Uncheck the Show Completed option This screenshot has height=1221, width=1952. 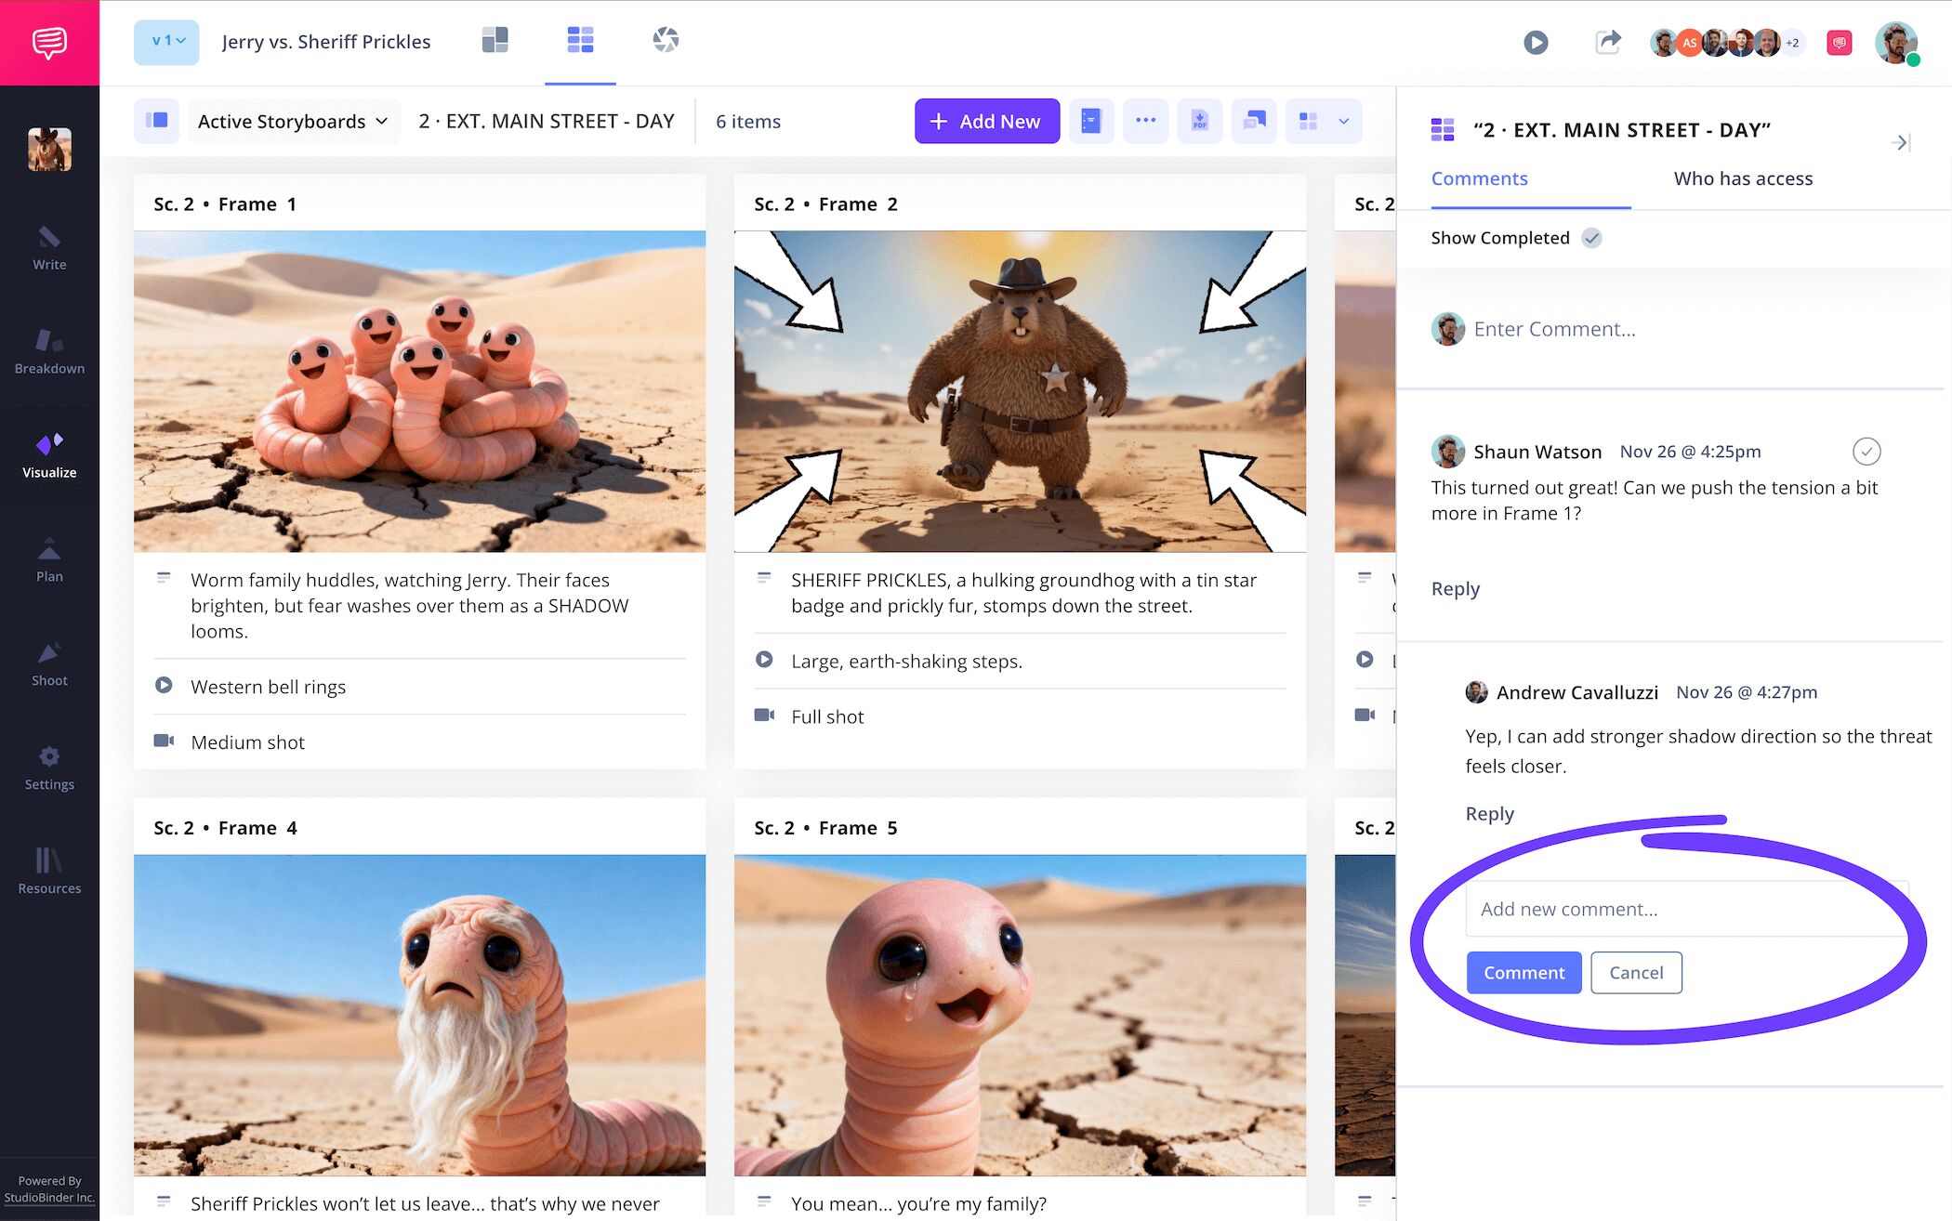(x=1592, y=238)
